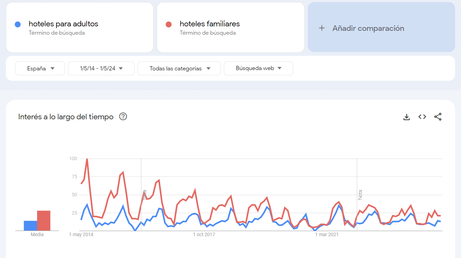The image size is (461, 258).
Task: Edit the hoteles familiares search term
Action: (x=210, y=24)
